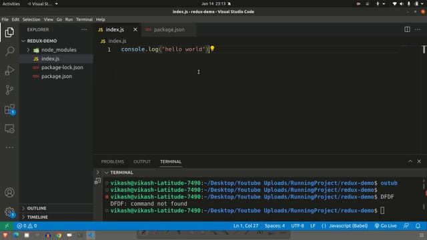This screenshot has width=427, height=240.
Task: Start Go Live server
Action: click(x=386, y=225)
